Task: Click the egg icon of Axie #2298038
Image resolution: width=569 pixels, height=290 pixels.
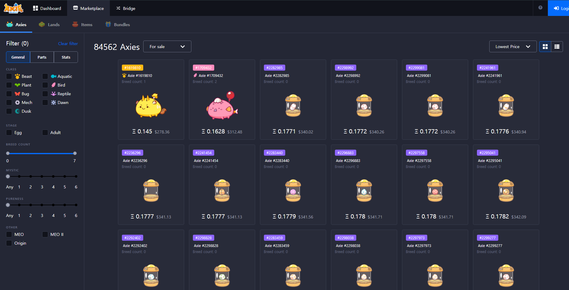Action: click(x=364, y=276)
